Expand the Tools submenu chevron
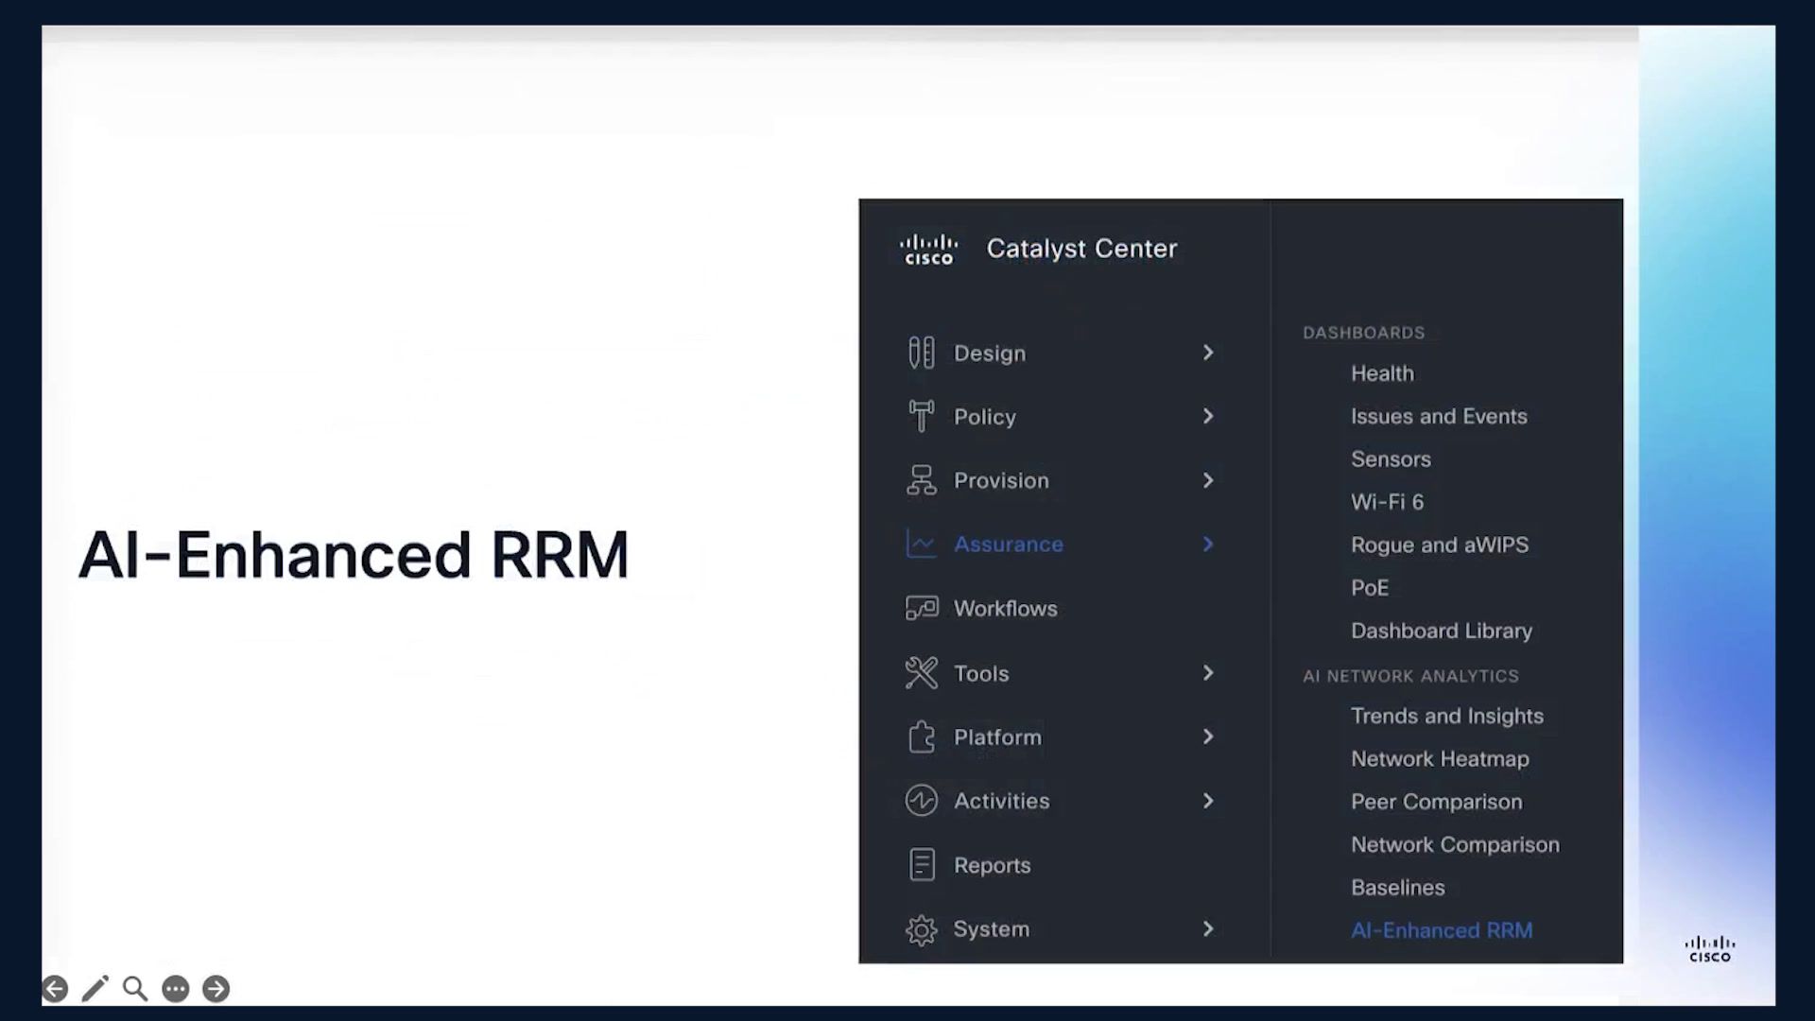 pyautogui.click(x=1208, y=673)
